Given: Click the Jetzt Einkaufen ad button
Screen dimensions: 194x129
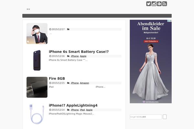Looking at the screenshot, I should pos(151,41).
